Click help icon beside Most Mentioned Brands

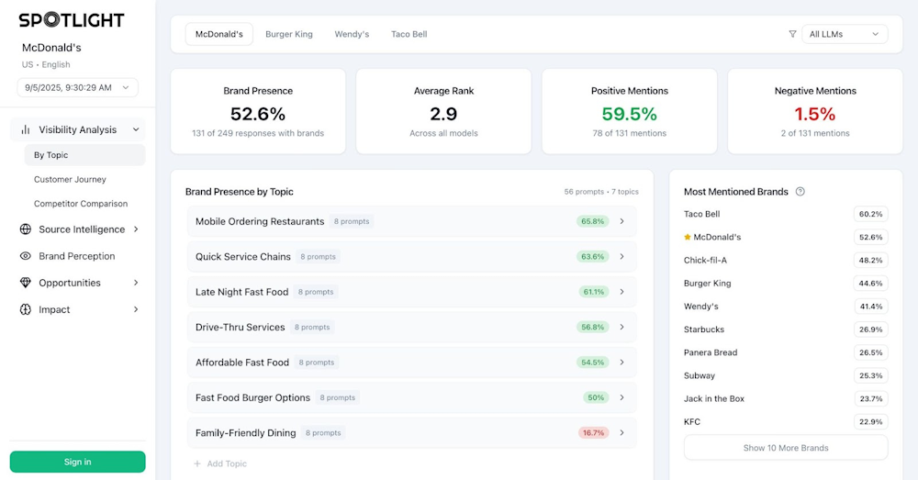point(800,192)
